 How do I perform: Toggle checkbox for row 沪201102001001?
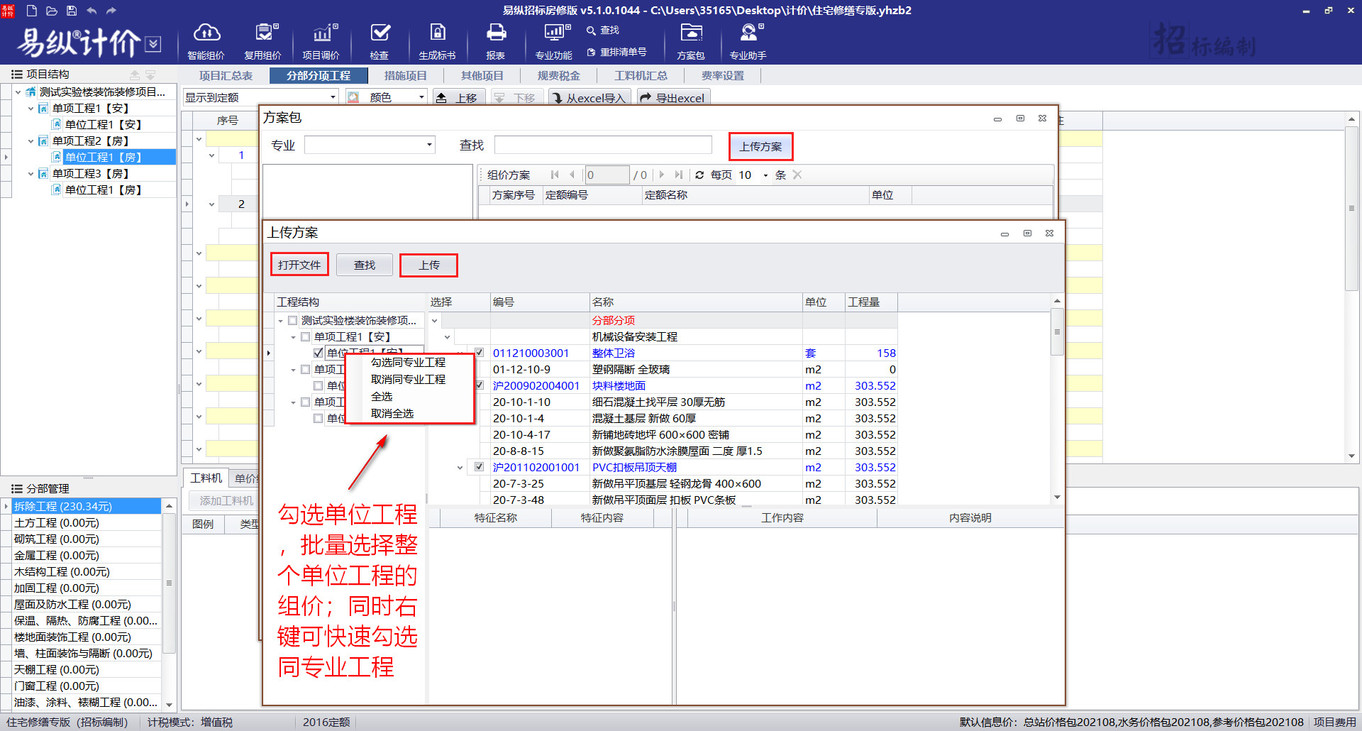(480, 468)
